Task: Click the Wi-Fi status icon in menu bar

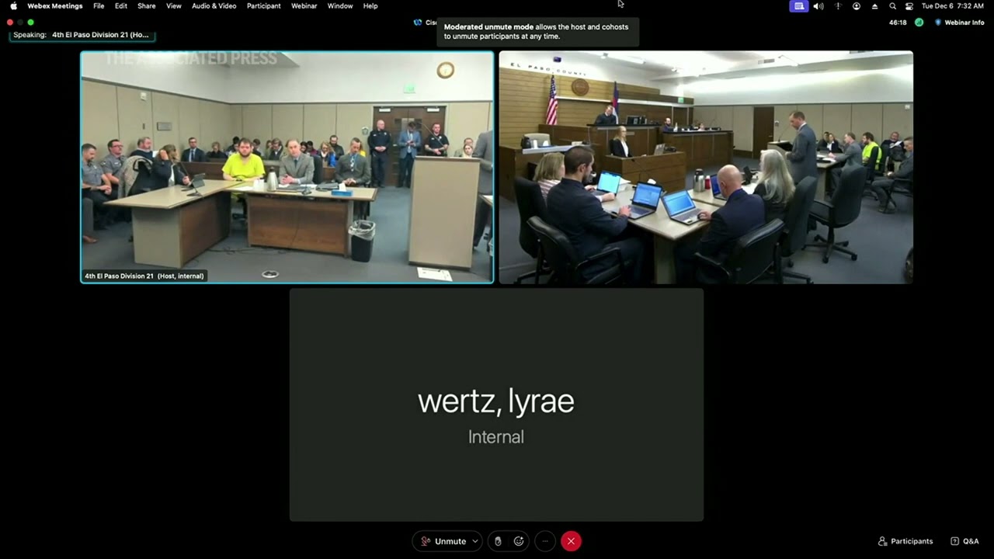Action: pyautogui.click(x=837, y=6)
